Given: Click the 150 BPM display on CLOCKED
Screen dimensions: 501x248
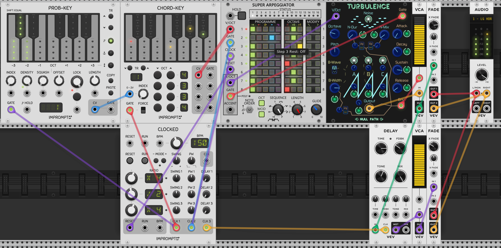Looking at the screenshot, I should [x=200, y=143].
